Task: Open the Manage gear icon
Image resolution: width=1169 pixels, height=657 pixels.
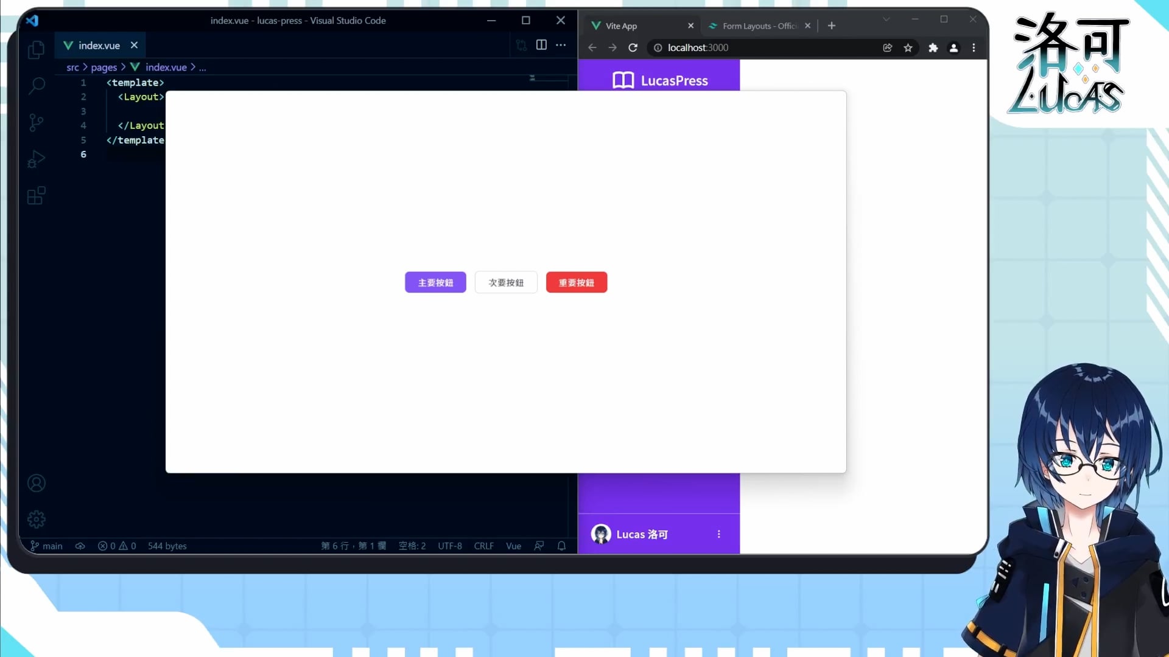Action: click(x=36, y=519)
